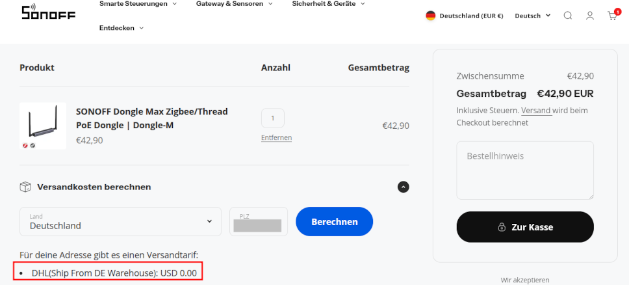This screenshot has width=629, height=285.
Task: Open the Deutsch language dropdown
Action: pyautogui.click(x=532, y=16)
